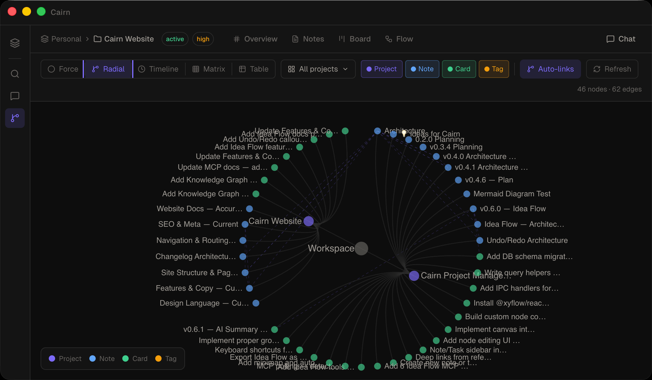This screenshot has width=652, height=380.
Task: Click the Cairn Website folder breadcrumb
Action: tap(124, 39)
